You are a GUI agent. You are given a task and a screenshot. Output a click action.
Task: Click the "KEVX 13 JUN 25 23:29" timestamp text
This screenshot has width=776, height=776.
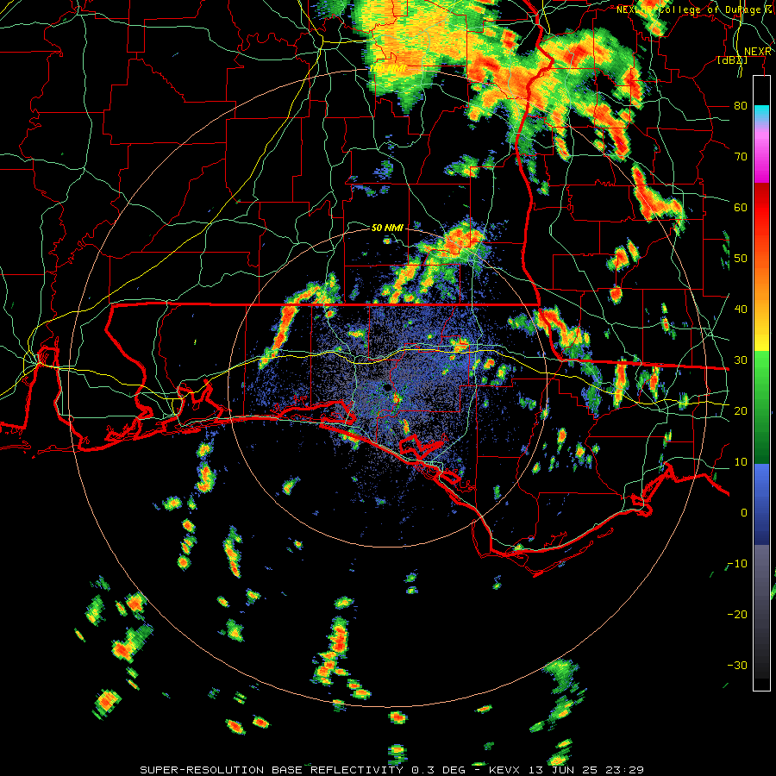[566, 770]
